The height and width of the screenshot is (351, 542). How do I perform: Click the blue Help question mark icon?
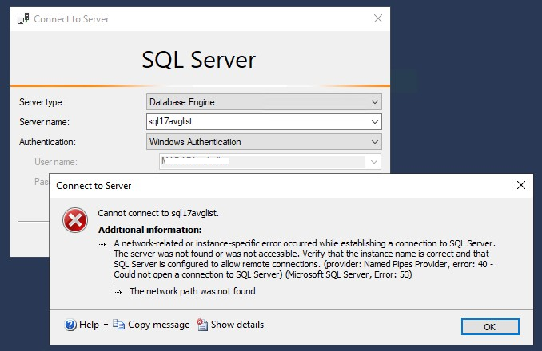click(x=70, y=325)
